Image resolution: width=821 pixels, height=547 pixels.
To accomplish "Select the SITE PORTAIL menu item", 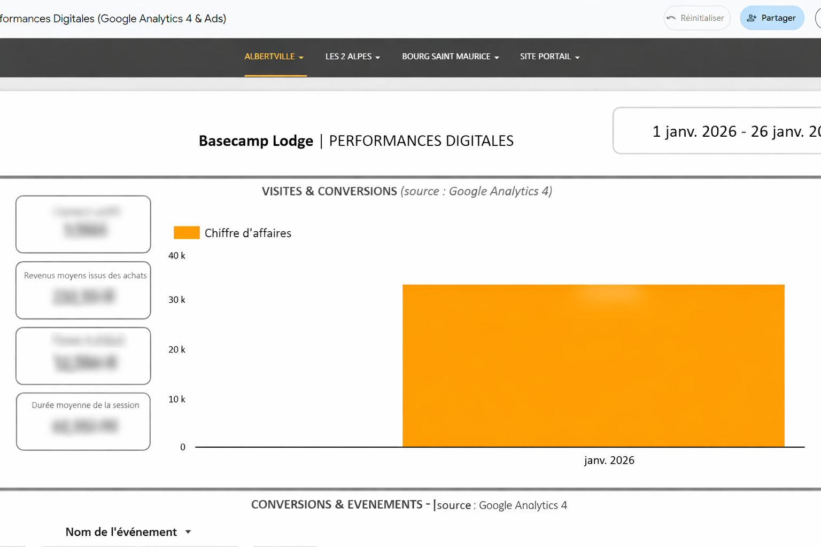I will [x=549, y=57].
